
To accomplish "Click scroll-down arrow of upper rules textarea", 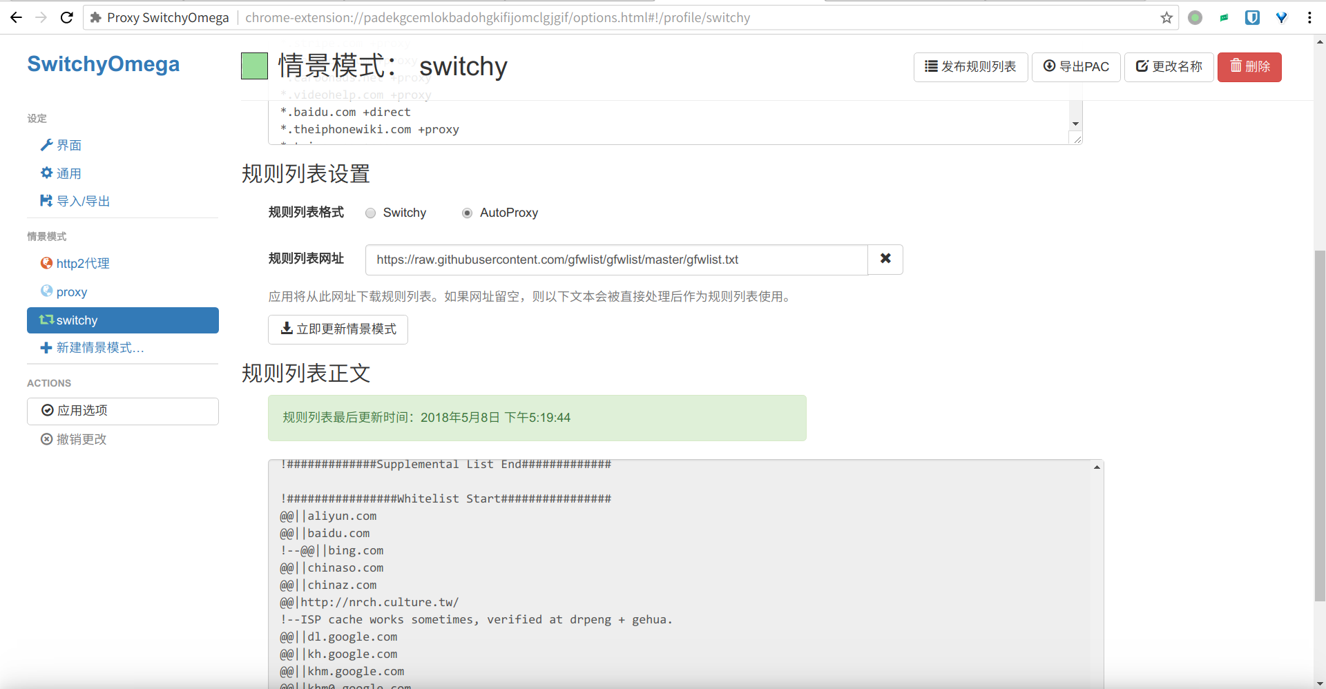I will [1075, 124].
